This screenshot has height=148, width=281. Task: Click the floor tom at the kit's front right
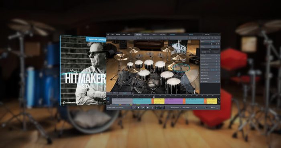173,86
